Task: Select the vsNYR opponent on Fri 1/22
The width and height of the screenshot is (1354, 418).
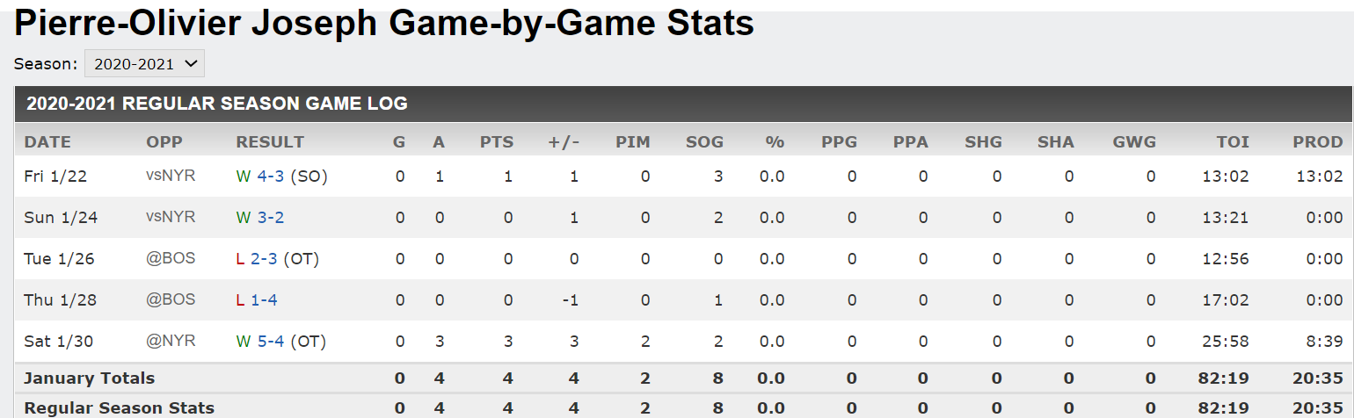Action: 171,176
